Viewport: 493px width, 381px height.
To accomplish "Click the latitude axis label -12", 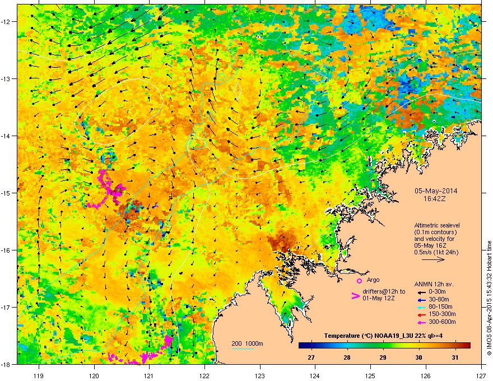I will click(x=6, y=22).
